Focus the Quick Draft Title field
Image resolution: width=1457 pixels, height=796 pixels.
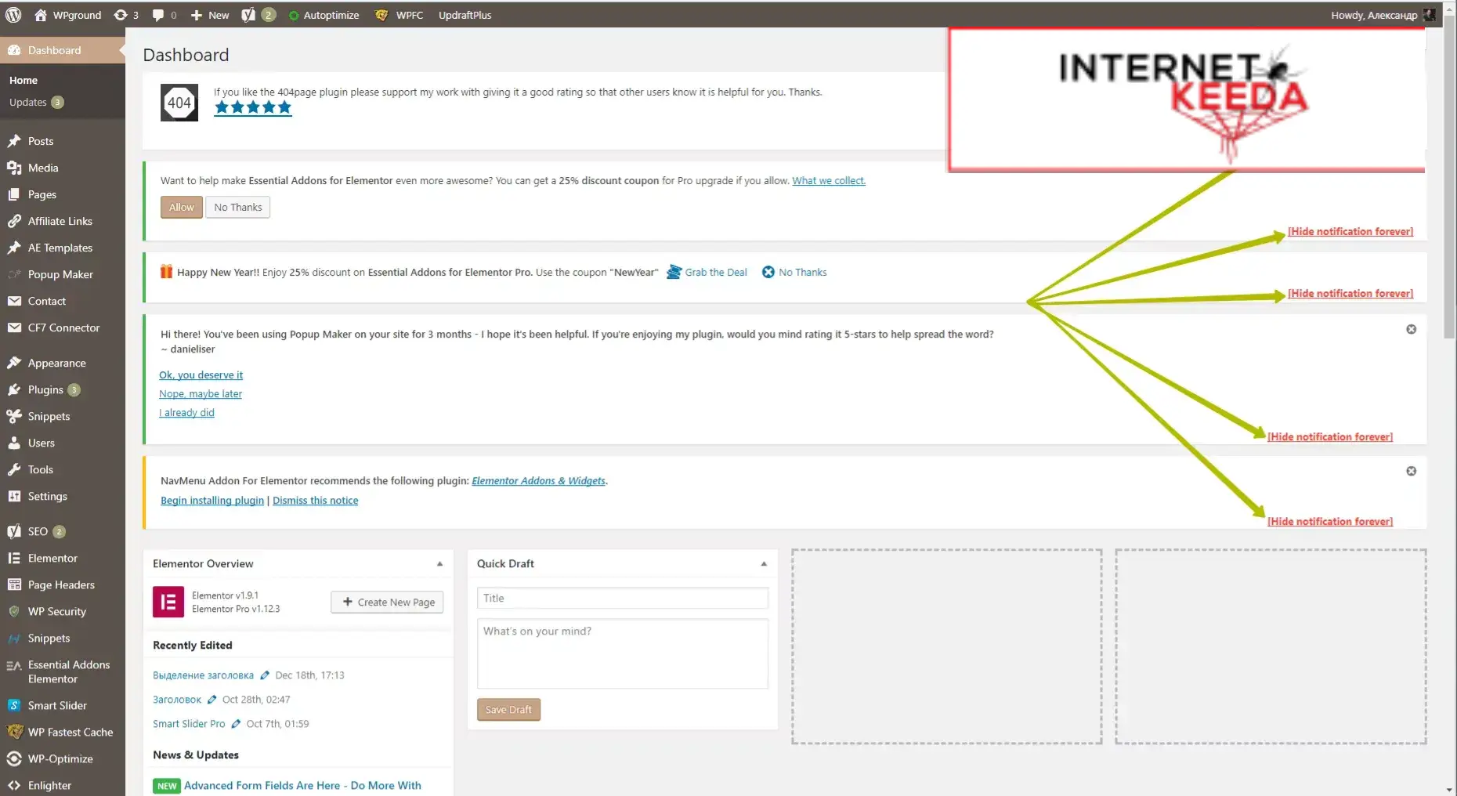point(623,598)
